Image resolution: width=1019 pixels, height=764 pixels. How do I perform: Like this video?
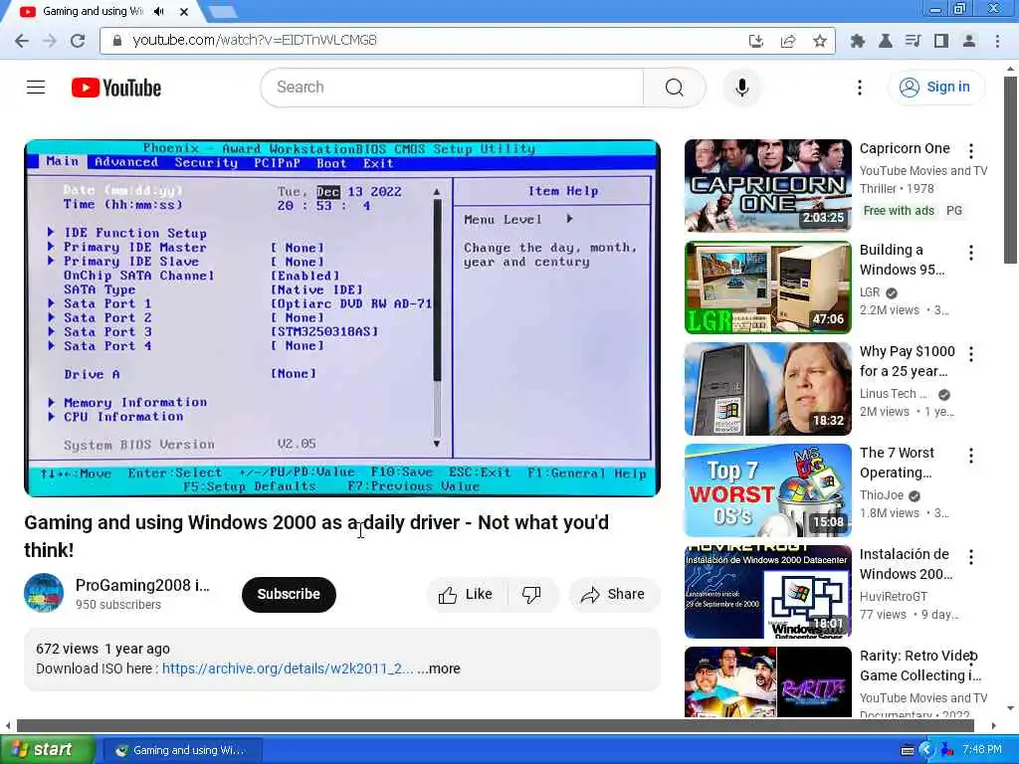click(466, 595)
